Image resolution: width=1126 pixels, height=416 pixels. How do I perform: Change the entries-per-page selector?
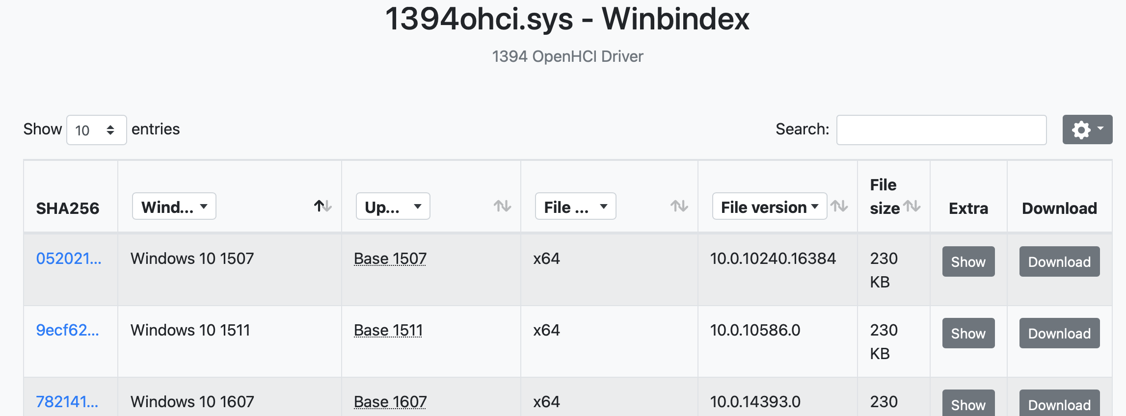[97, 130]
